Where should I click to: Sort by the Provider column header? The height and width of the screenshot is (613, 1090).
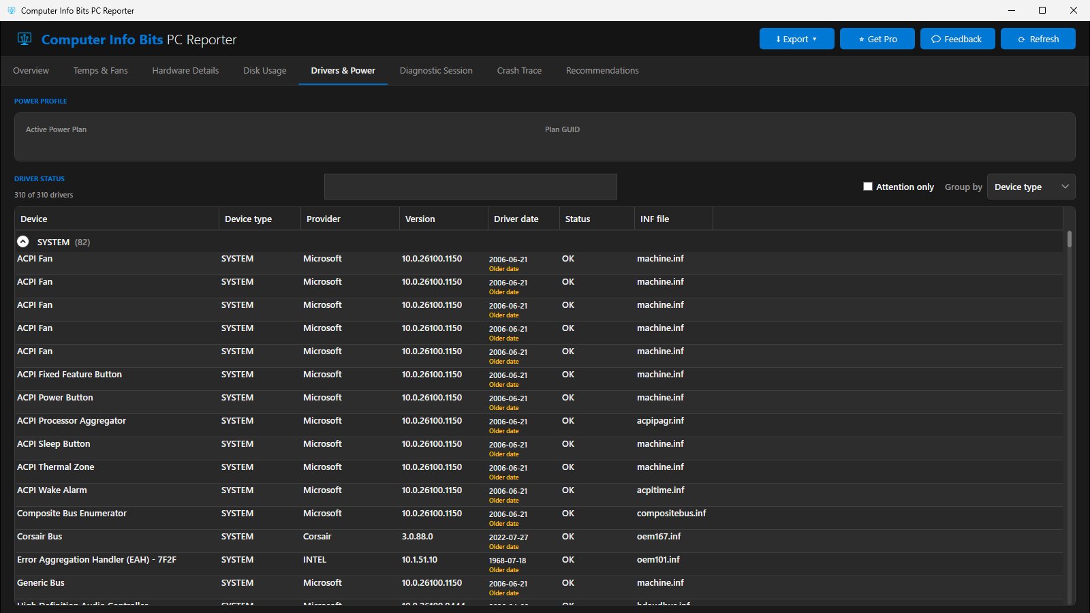(x=350, y=219)
